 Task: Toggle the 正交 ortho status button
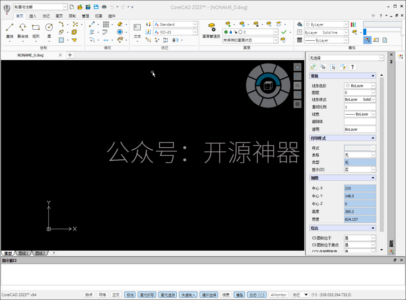116,295
